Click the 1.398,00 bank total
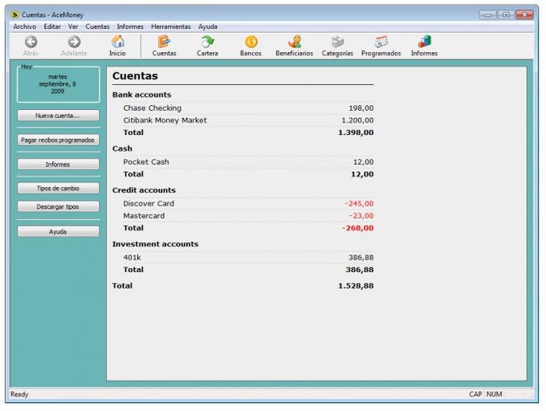 coord(356,132)
